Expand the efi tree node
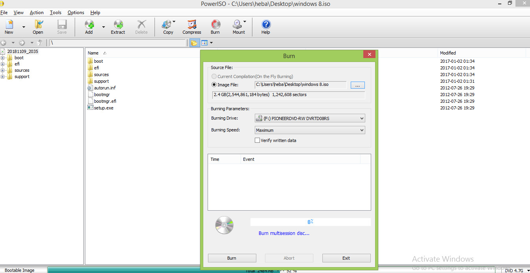 pyautogui.click(x=3, y=64)
